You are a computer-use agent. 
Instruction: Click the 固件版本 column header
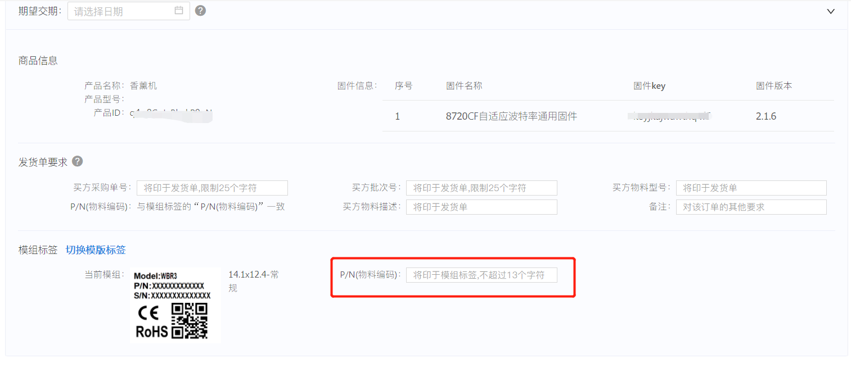point(774,86)
